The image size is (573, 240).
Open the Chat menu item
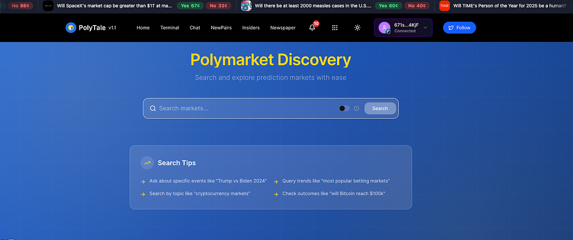pos(195,28)
